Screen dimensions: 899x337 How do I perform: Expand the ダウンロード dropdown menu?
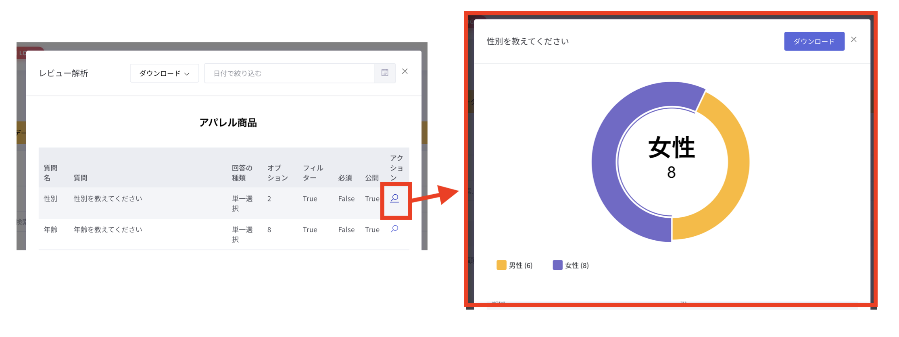point(165,73)
